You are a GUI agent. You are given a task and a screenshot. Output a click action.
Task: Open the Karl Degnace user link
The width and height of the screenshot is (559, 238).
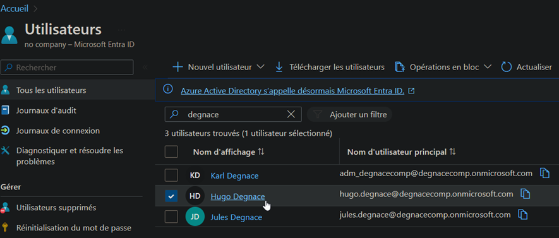pos(234,176)
